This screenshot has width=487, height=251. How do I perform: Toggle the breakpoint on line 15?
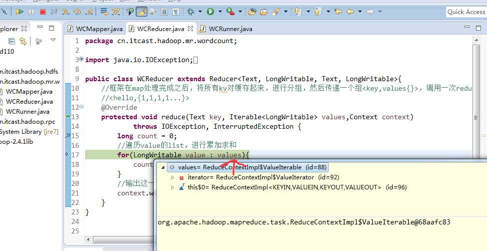68,136
